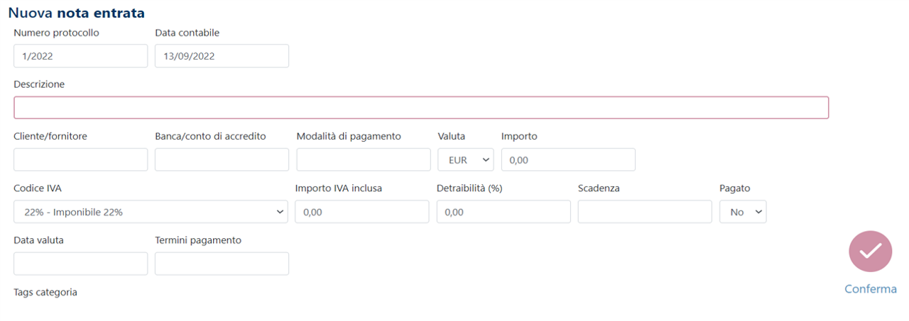Click the Importo amount field
Screen dimensions: 909x321
point(567,160)
